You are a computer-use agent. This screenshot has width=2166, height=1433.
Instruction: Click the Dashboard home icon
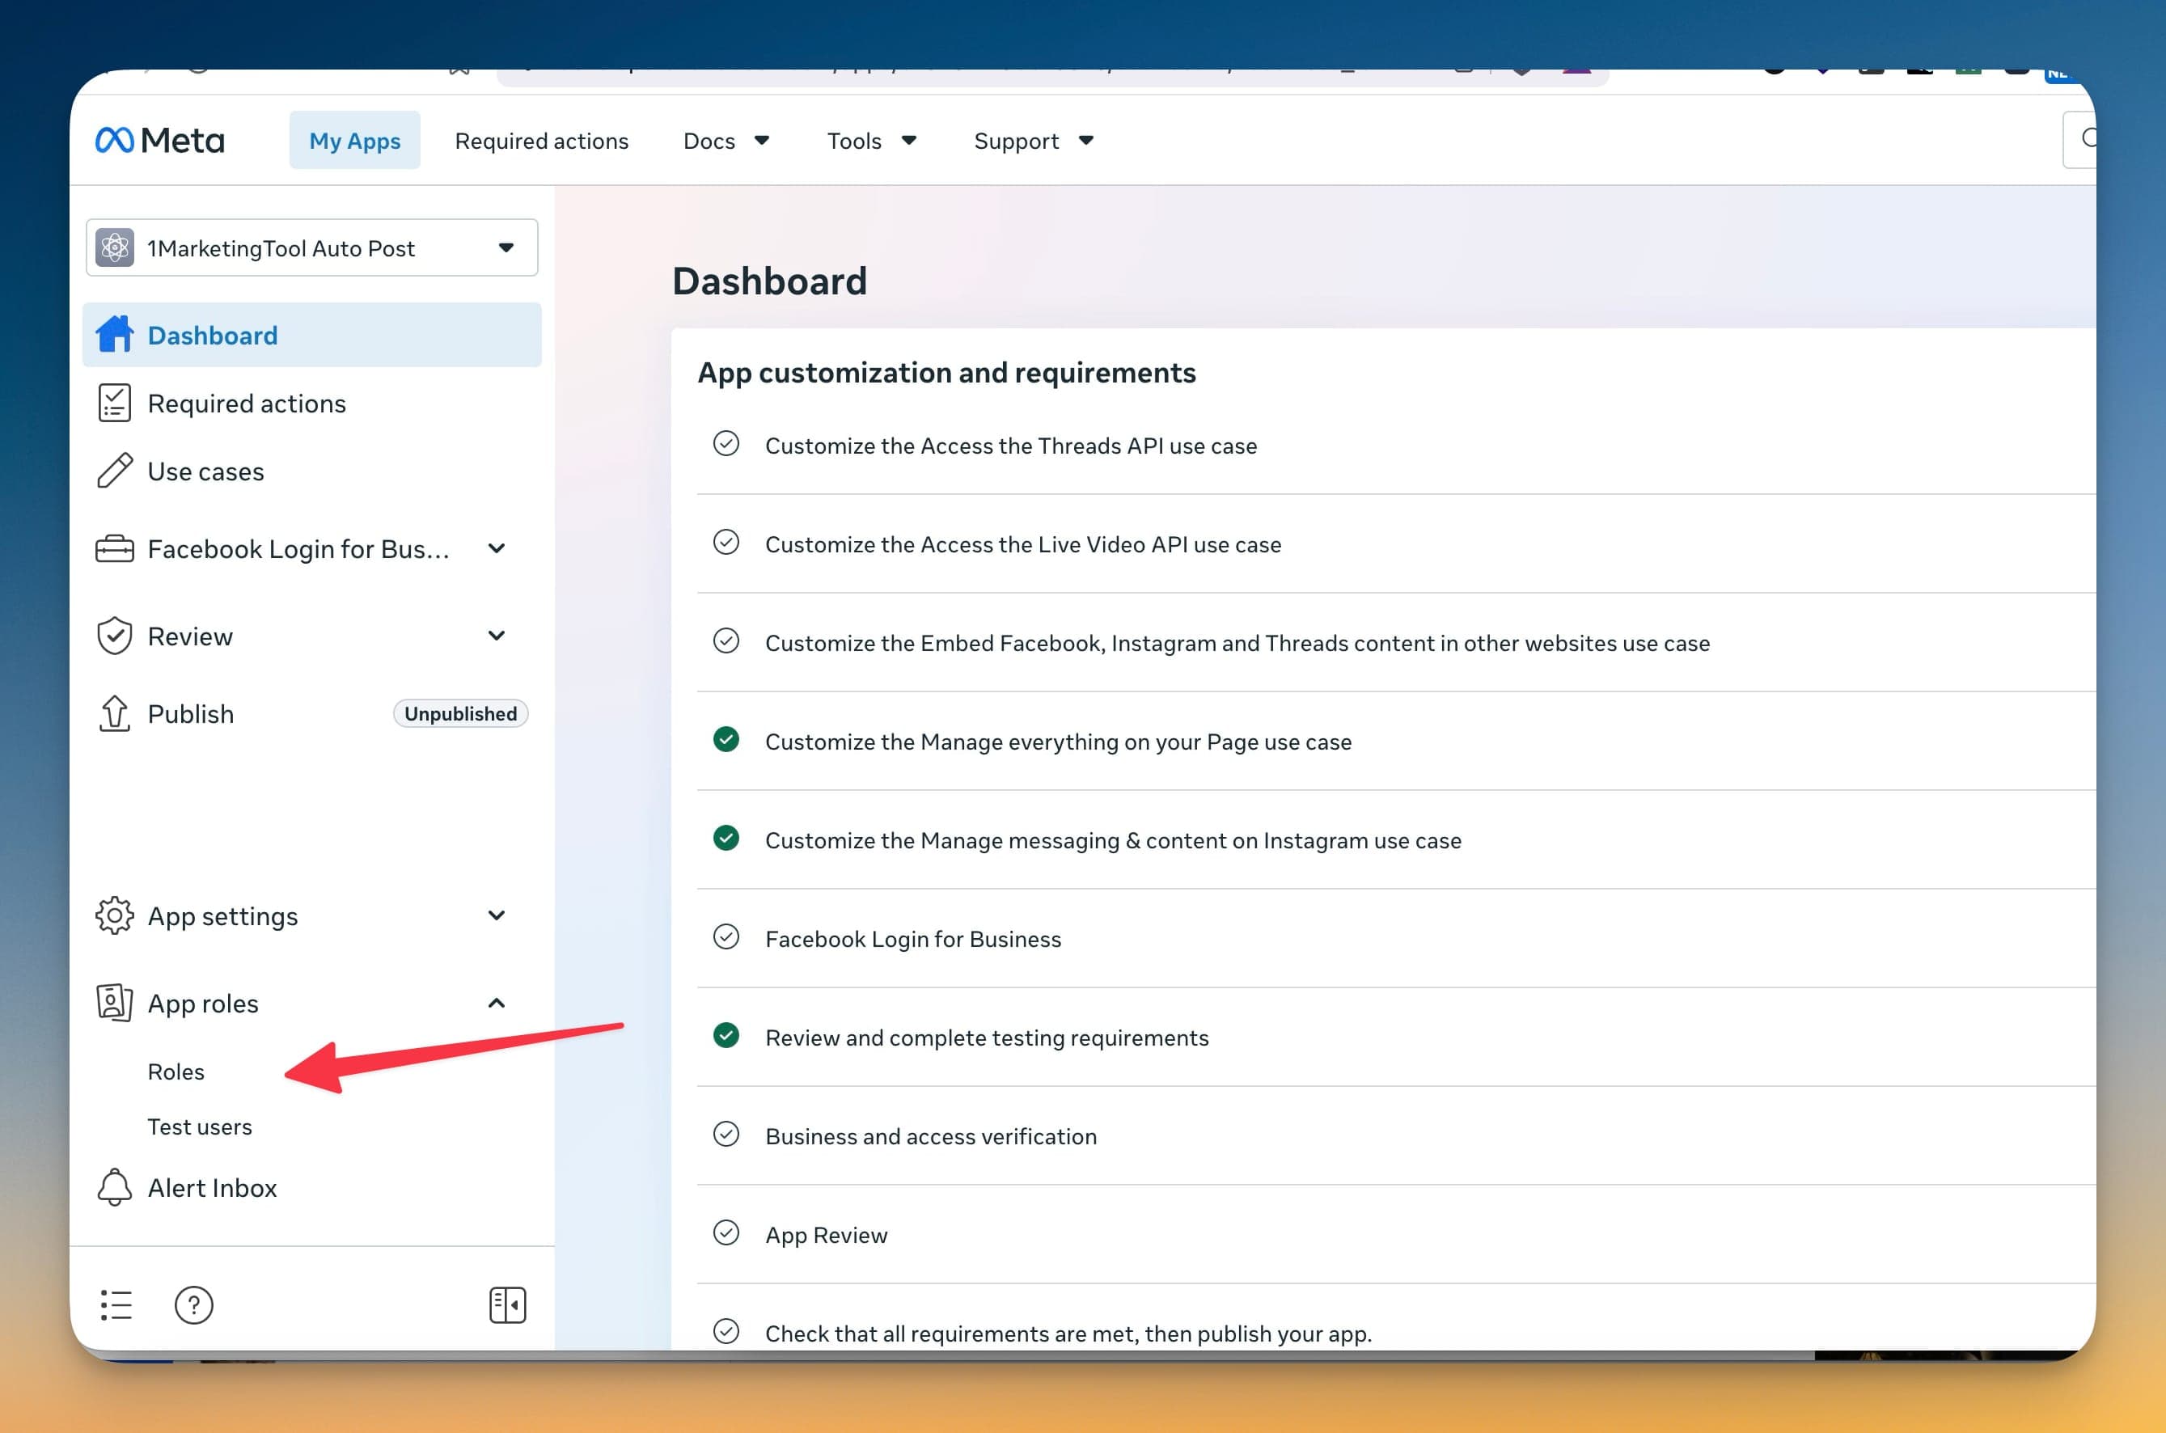115,335
